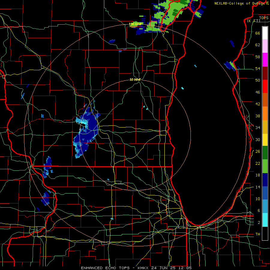Click the "22" legend value
Image resolution: width=270 pixels, height=270 pixels.
click(258, 163)
